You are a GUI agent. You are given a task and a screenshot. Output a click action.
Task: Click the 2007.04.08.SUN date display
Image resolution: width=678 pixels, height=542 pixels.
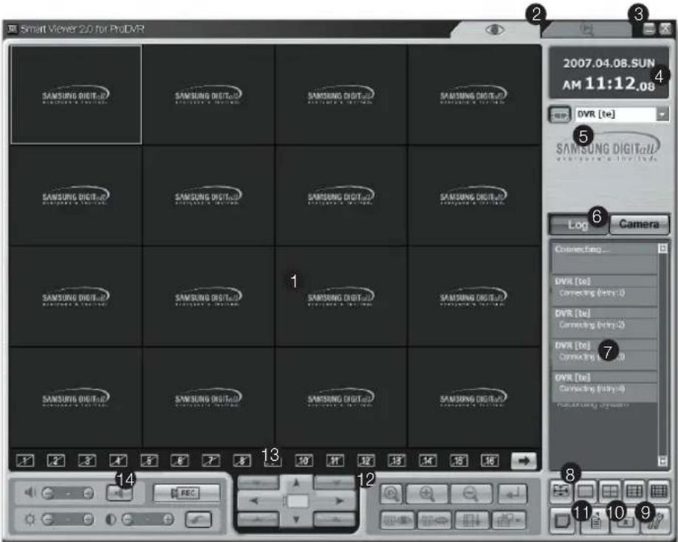[609, 64]
